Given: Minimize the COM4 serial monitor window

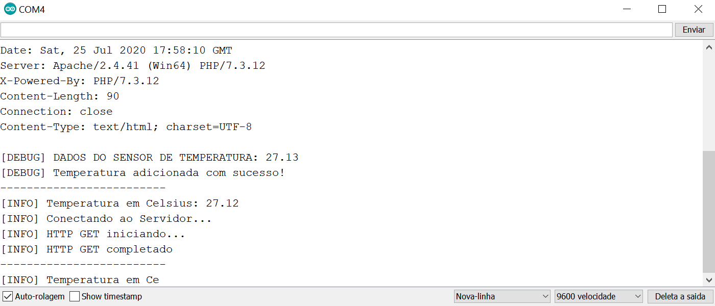Looking at the screenshot, I should 626,9.
